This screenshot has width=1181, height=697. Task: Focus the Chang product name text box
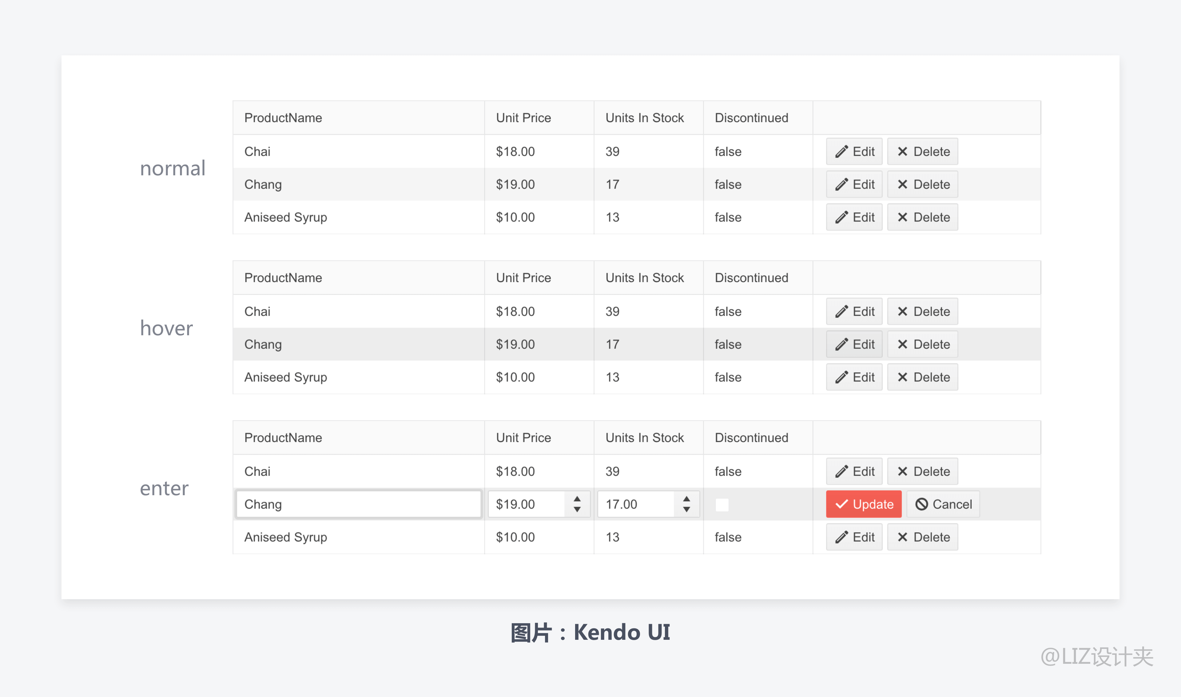[359, 504]
